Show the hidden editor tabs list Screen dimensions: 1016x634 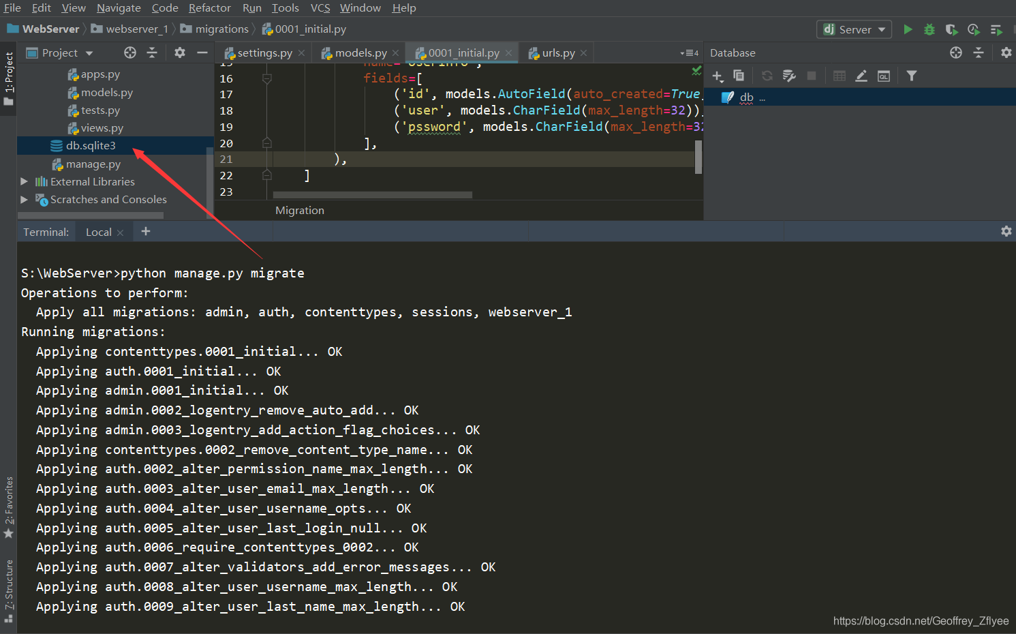click(x=689, y=52)
